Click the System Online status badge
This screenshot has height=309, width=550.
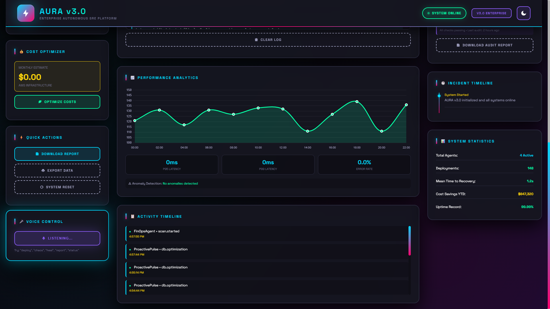[x=444, y=13]
